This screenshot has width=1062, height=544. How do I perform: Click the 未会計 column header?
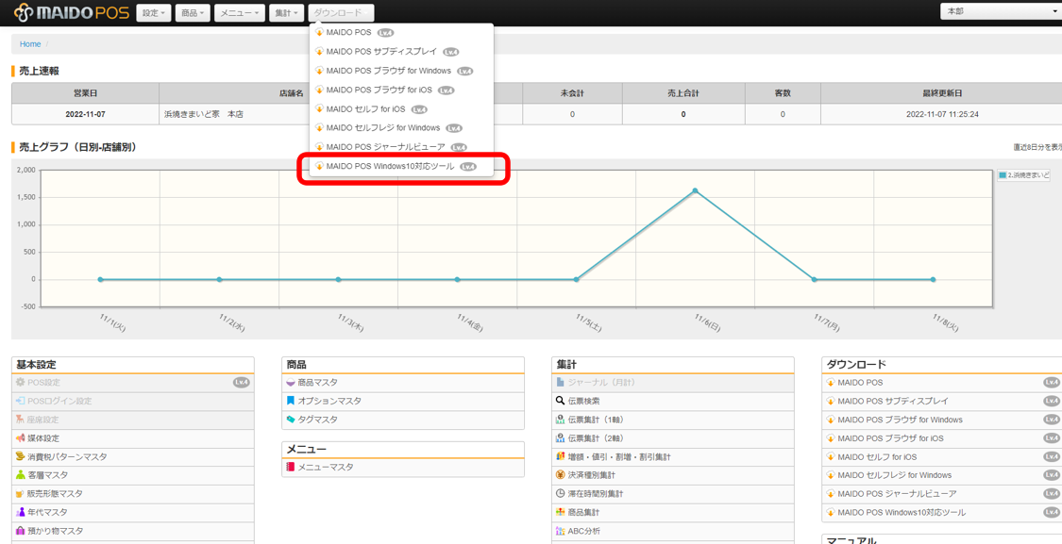coord(572,93)
